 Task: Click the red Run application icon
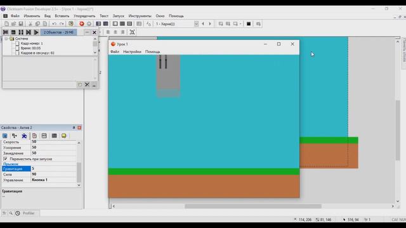pyautogui.click(x=82, y=24)
